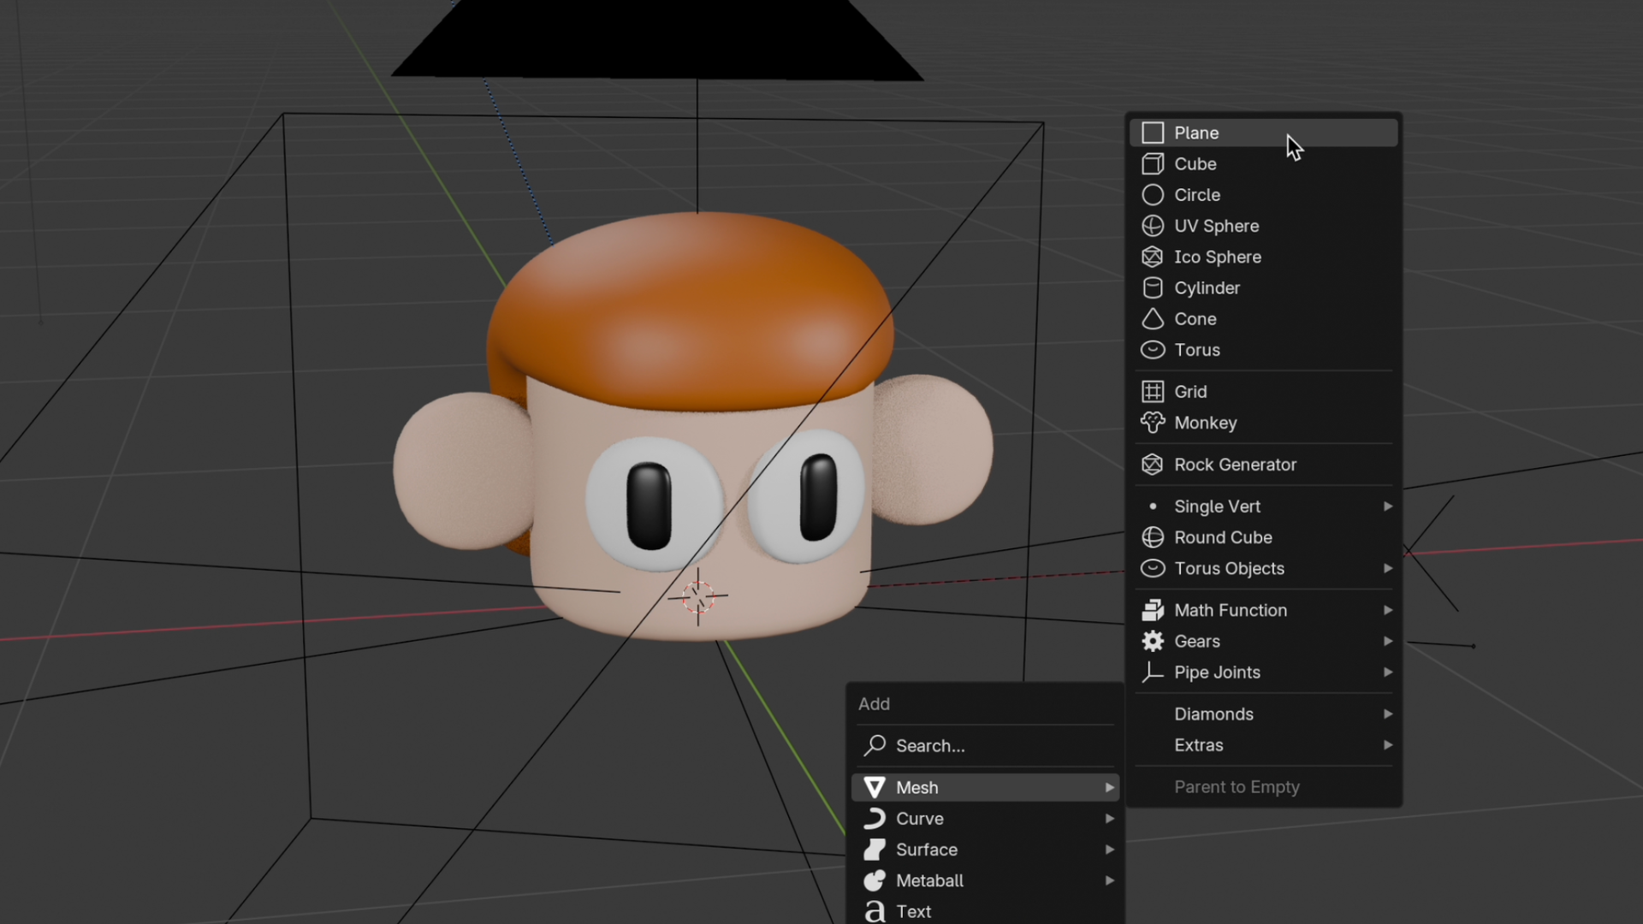Click the Cylinder mesh icon
This screenshot has height=924, width=1643.
pyautogui.click(x=1153, y=287)
